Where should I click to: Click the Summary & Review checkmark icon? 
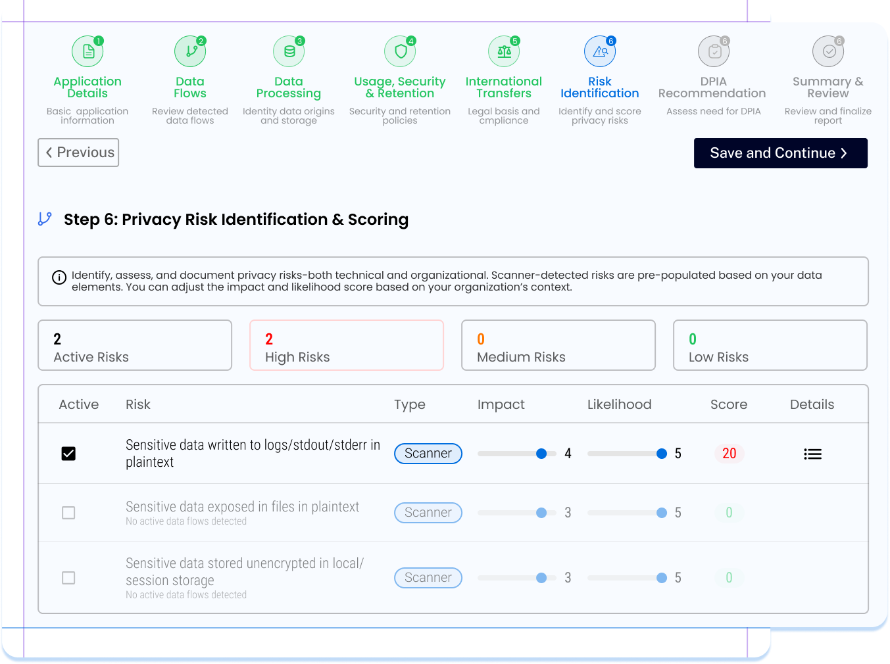(828, 51)
